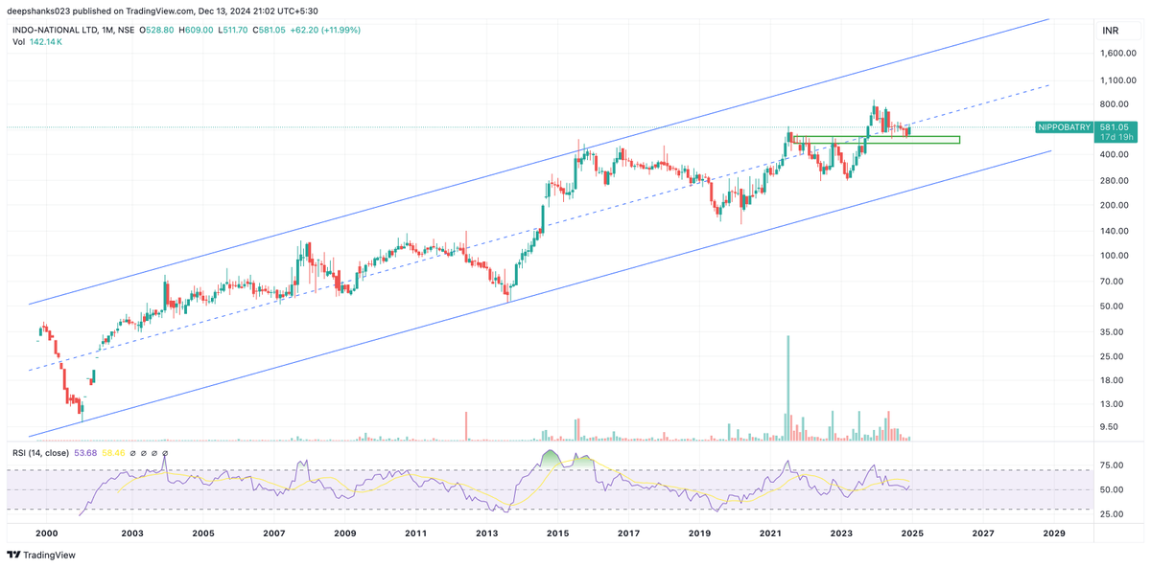Image resolution: width=1151 pixels, height=567 pixels.
Task: Click the high value H609.00
Action: pos(197,31)
